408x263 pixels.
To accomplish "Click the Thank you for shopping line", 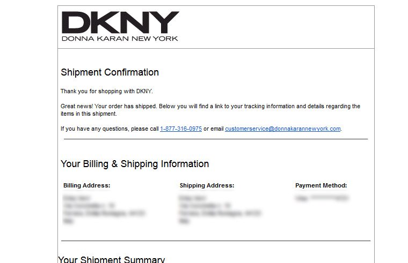I will 107,91.
